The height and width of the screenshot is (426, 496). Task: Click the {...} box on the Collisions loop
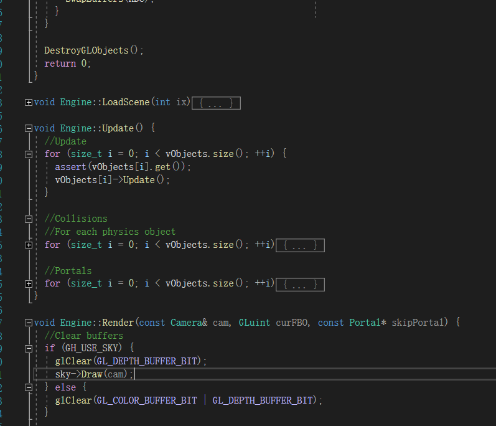tap(299, 245)
